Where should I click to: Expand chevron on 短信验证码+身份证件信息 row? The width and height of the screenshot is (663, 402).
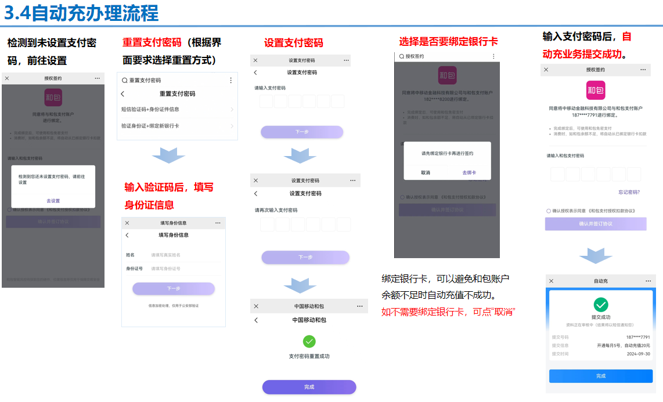(x=232, y=109)
